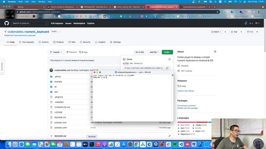The width and height of the screenshot is (266, 149).
Task: Edit About section via gear icon
Action: [x=215, y=52]
